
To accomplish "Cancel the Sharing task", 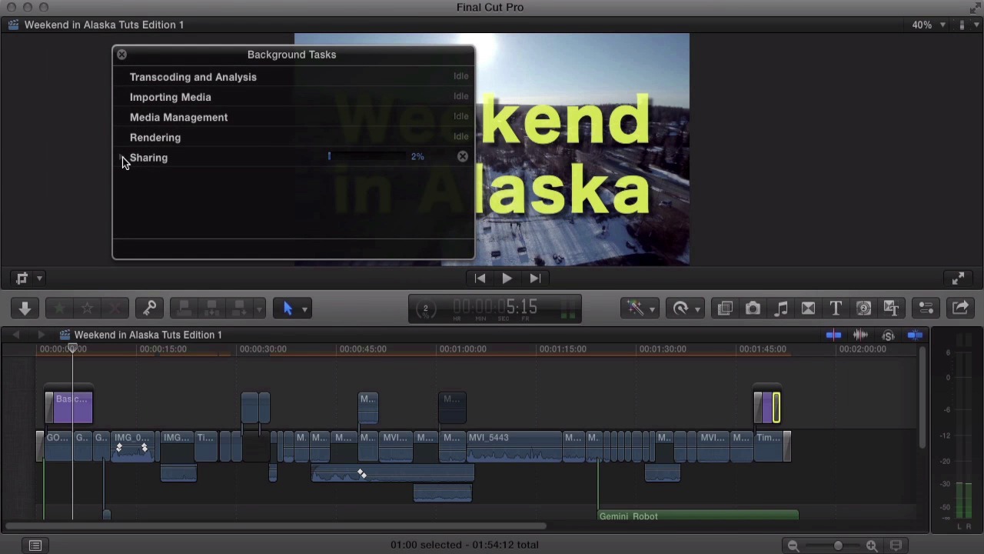I will coord(462,156).
